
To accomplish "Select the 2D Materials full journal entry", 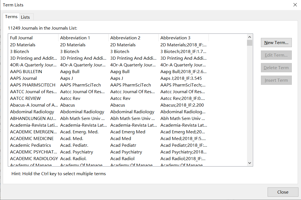I will (x=23, y=45).
